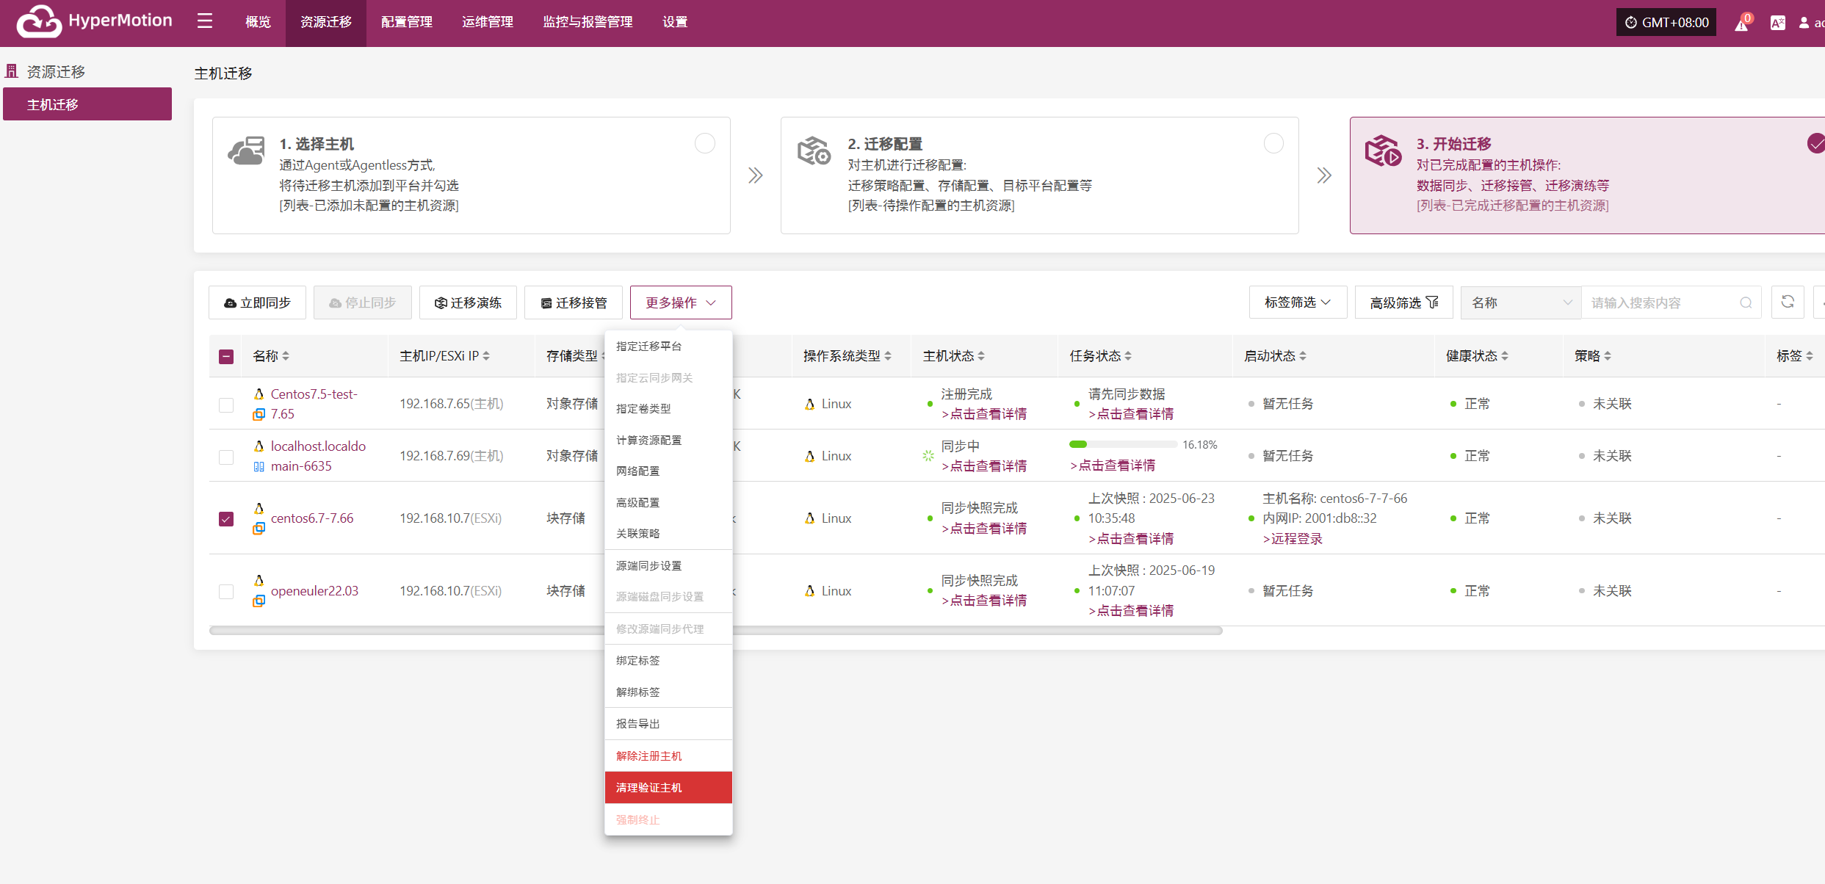The width and height of the screenshot is (1825, 884).
Task: Choose 绑定标签 in the menu
Action: pyautogui.click(x=668, y=661)
